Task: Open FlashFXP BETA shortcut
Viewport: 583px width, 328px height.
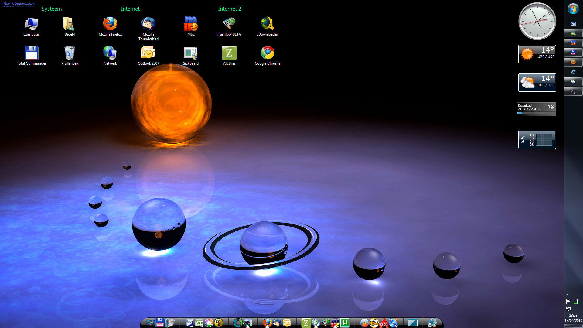Action: pos(229,24)
